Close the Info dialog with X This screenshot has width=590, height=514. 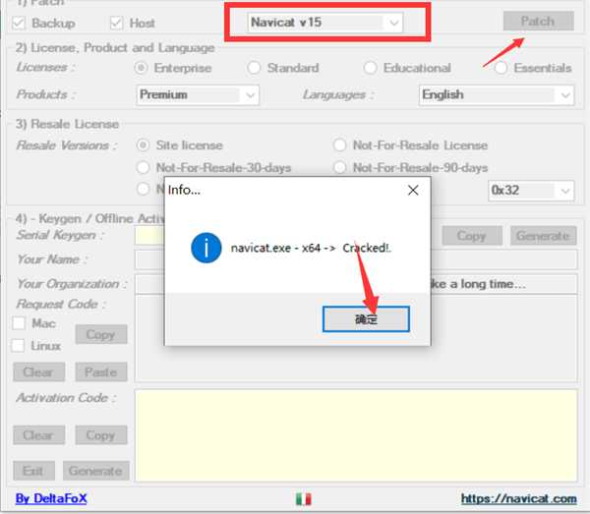pyautogui.click(x=413, y=190)
